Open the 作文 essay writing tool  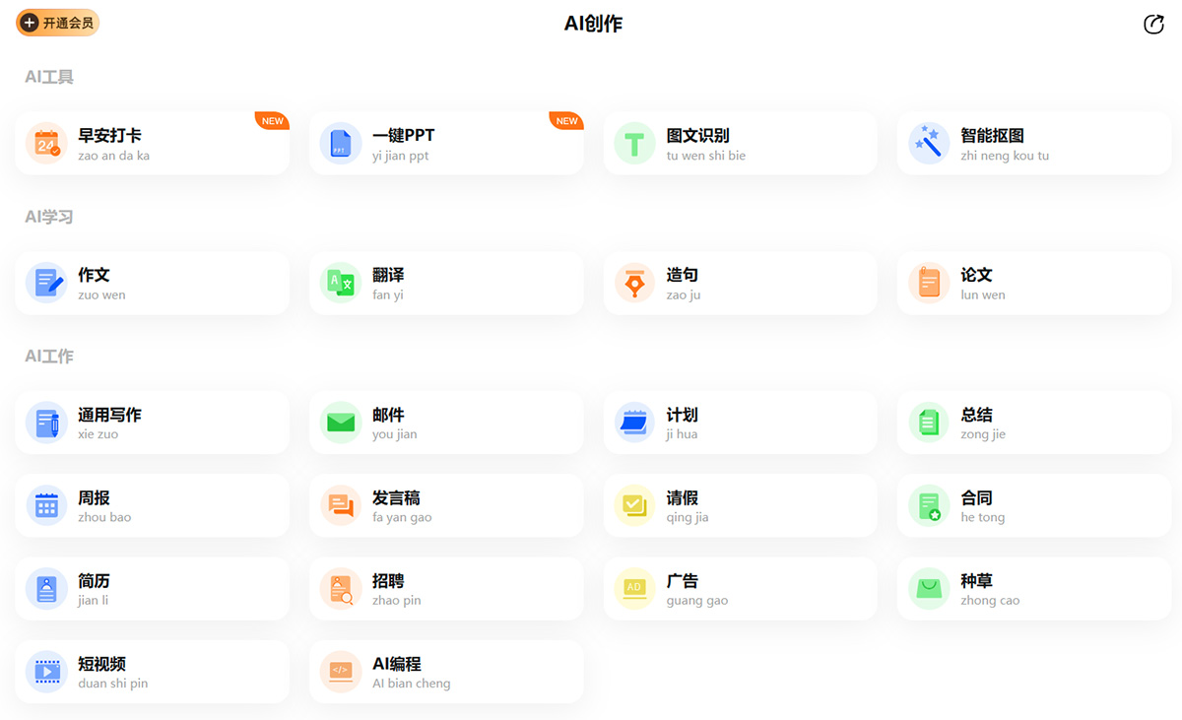(x=153, y=283)
